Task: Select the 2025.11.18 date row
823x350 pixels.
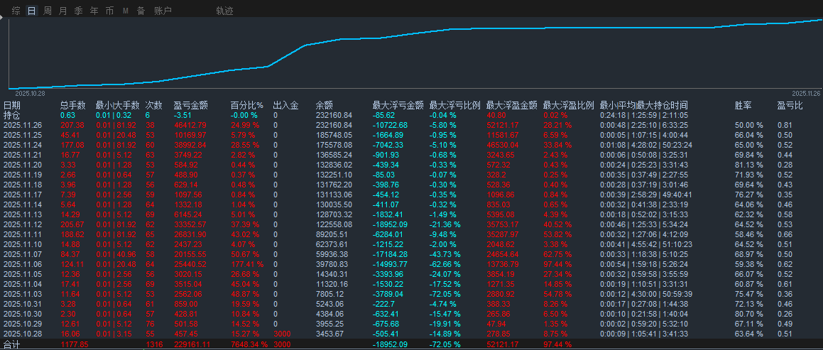Action: point(412,185)
